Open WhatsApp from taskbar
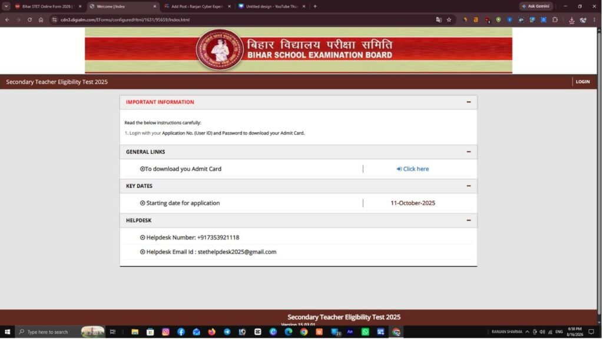The height and width of the screenshot is (339, 603). click(x=365, y=332)
